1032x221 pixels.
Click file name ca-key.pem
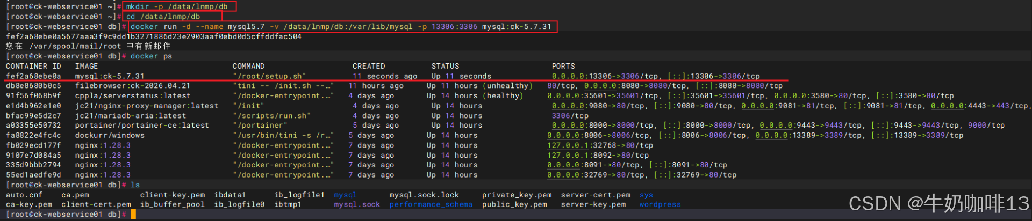pyautogui.click(x=29, y=204)
